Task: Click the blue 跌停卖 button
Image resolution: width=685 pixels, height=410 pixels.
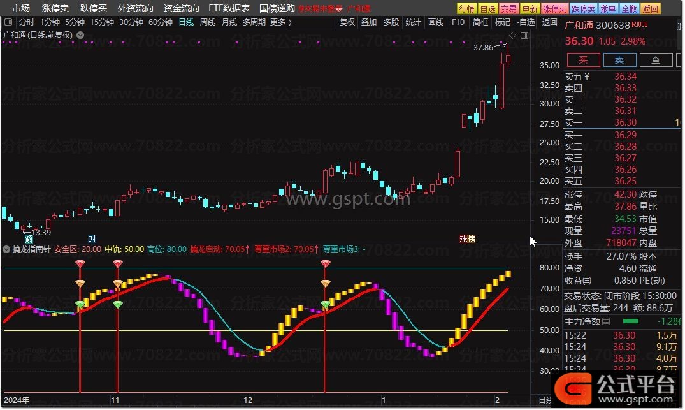Action: [x=583, y=9]
